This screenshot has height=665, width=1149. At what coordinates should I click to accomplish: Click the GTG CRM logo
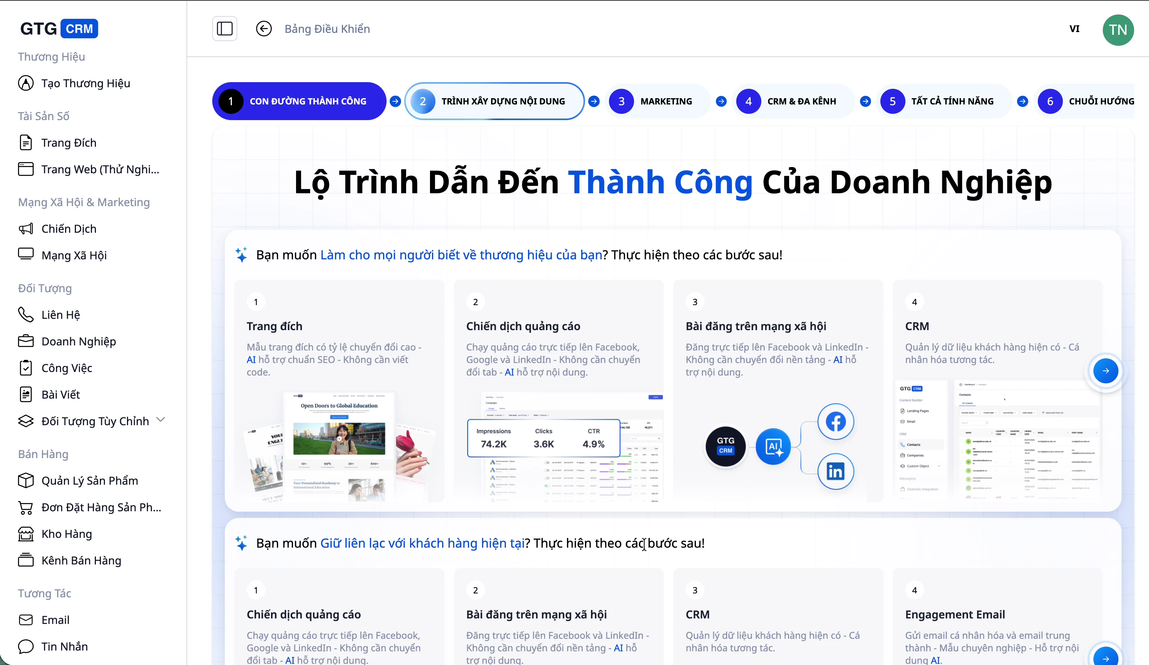click(x=59, y=29)
